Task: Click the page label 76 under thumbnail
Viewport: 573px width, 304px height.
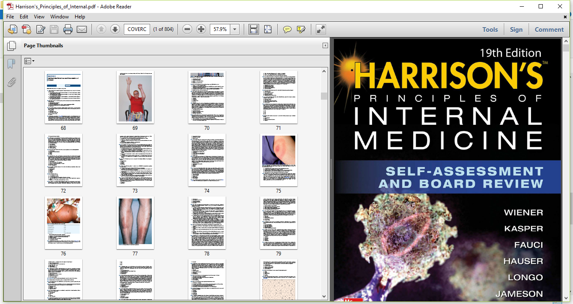Action: 63,254
